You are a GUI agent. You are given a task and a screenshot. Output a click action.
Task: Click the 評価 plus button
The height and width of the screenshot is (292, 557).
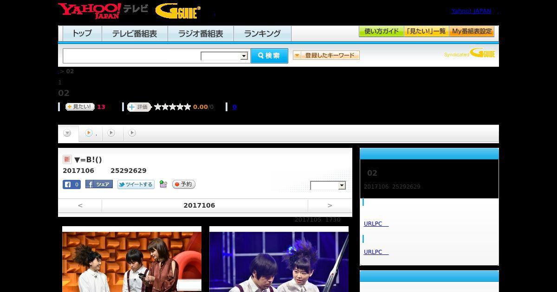139,107
